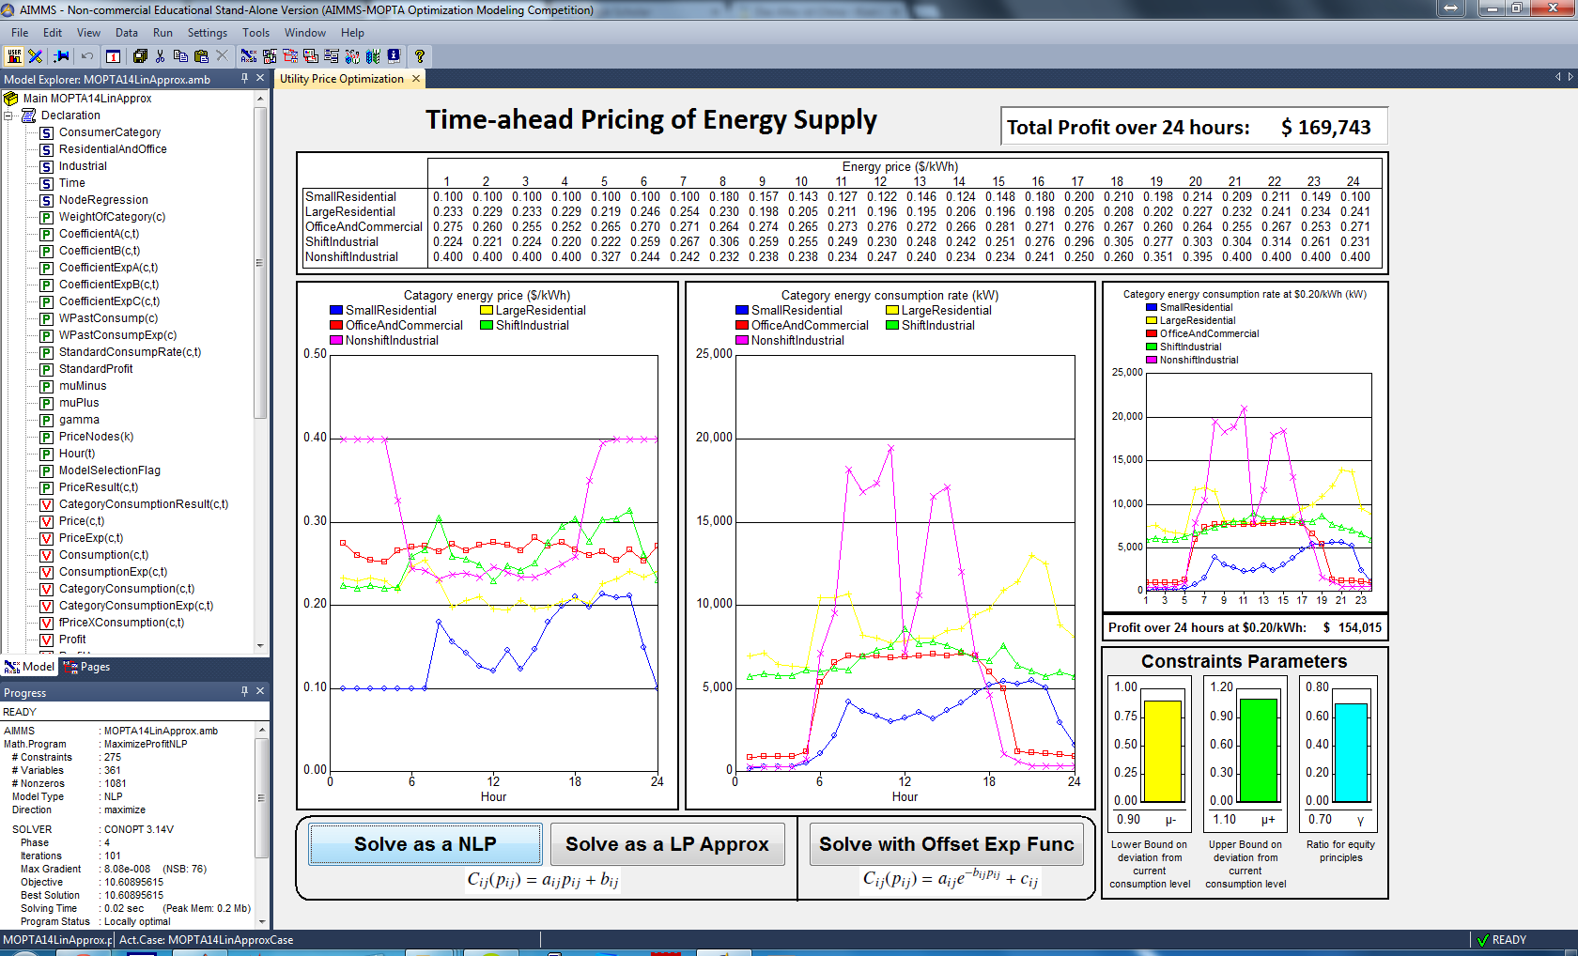Viewport: 1578px width, 956px height.
Task: Close the Utility Price Optimization tab
Action: coord(415,79)
